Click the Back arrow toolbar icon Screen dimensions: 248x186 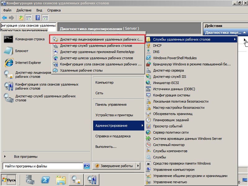(x=4, y=18)
